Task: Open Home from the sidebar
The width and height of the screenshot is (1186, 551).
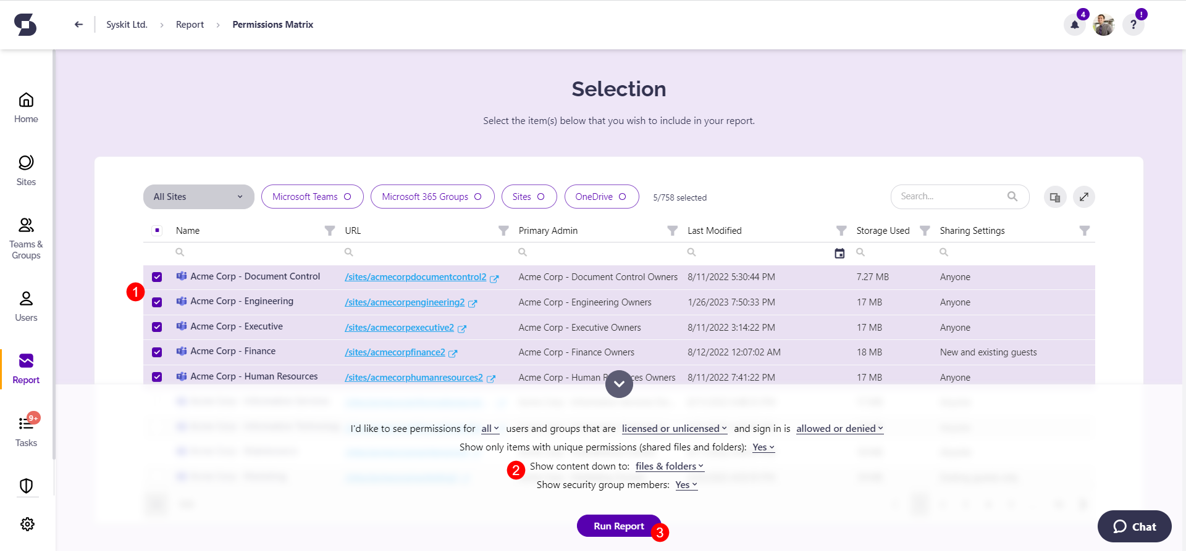Action: (26, 108)
